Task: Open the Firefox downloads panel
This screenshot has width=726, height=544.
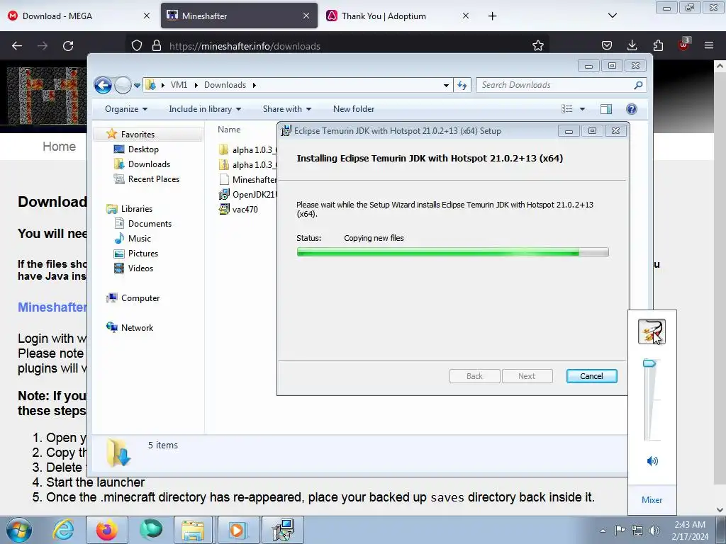Action: point(632,45)
